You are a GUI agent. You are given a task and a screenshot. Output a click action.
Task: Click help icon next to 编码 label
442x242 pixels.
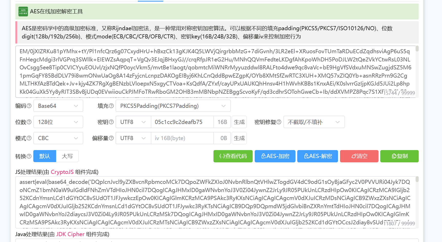(29, 106)
